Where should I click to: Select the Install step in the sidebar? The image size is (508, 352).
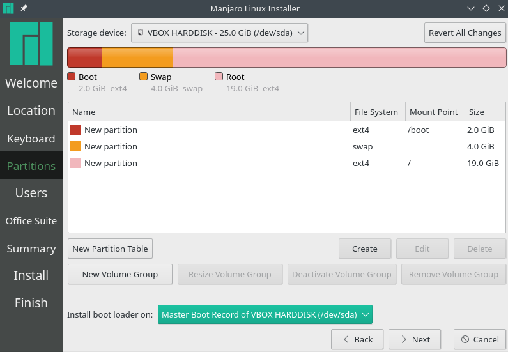(31, 275)
